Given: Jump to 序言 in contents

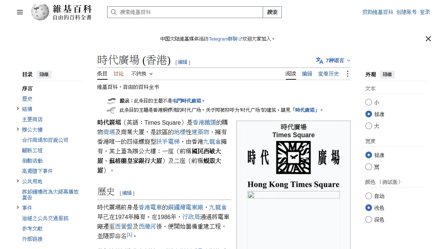Looking at the screenshot, I should pos(27,89).
